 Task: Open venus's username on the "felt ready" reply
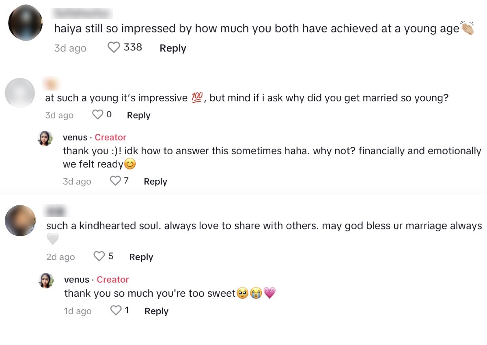tap(75, 137)
